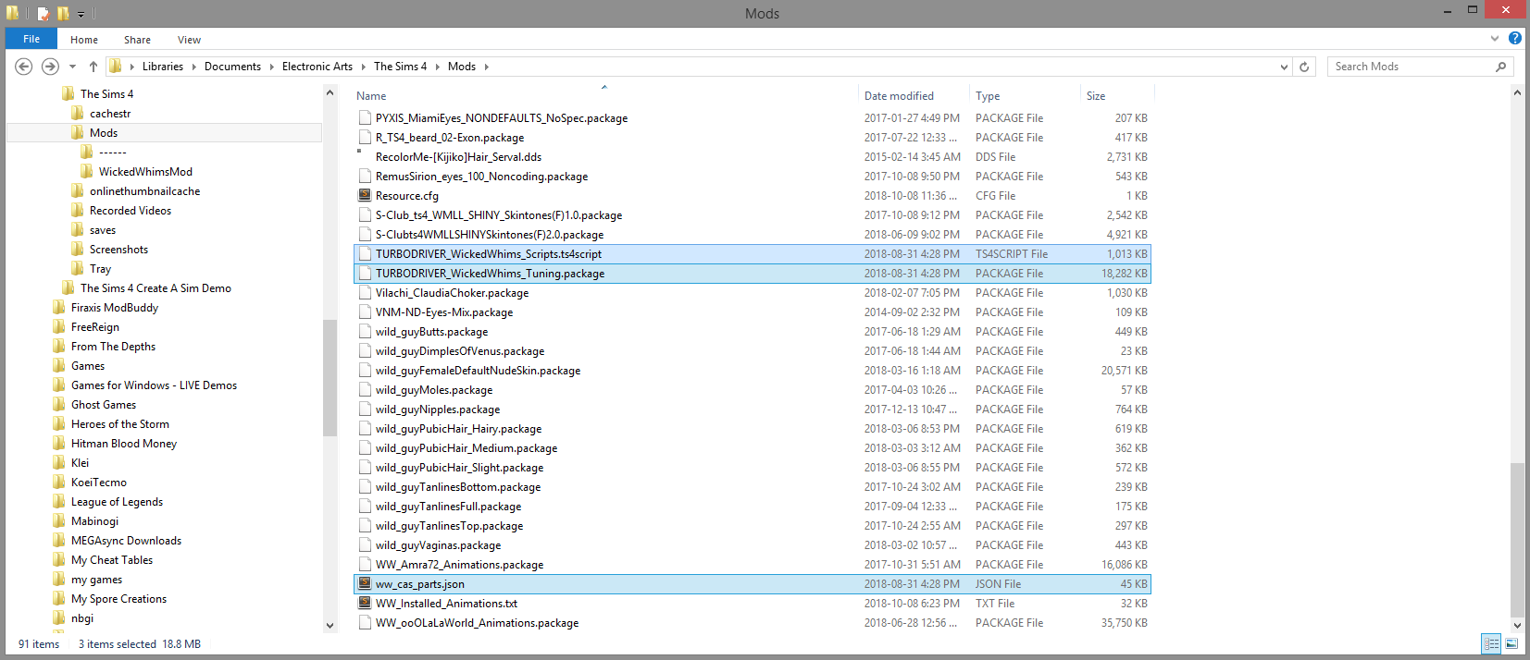Select RemusSirion_eyes_100_Noncoding.package file
The width and height of the screenshot is (1530, 660).
tap(481, 177)
